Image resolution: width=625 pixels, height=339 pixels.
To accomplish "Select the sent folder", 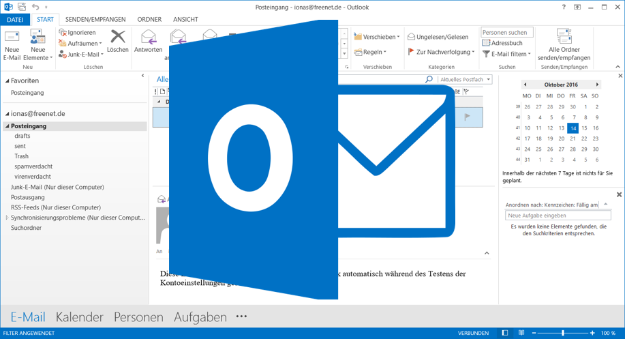I will click(x=20, y=146).
